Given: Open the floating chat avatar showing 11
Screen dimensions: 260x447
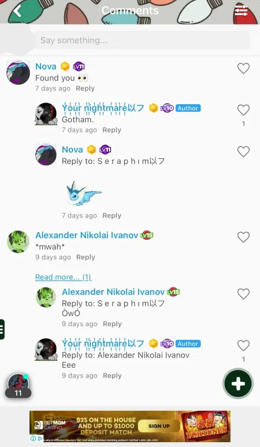Looking at the screenshot, I should pos(18,385).
